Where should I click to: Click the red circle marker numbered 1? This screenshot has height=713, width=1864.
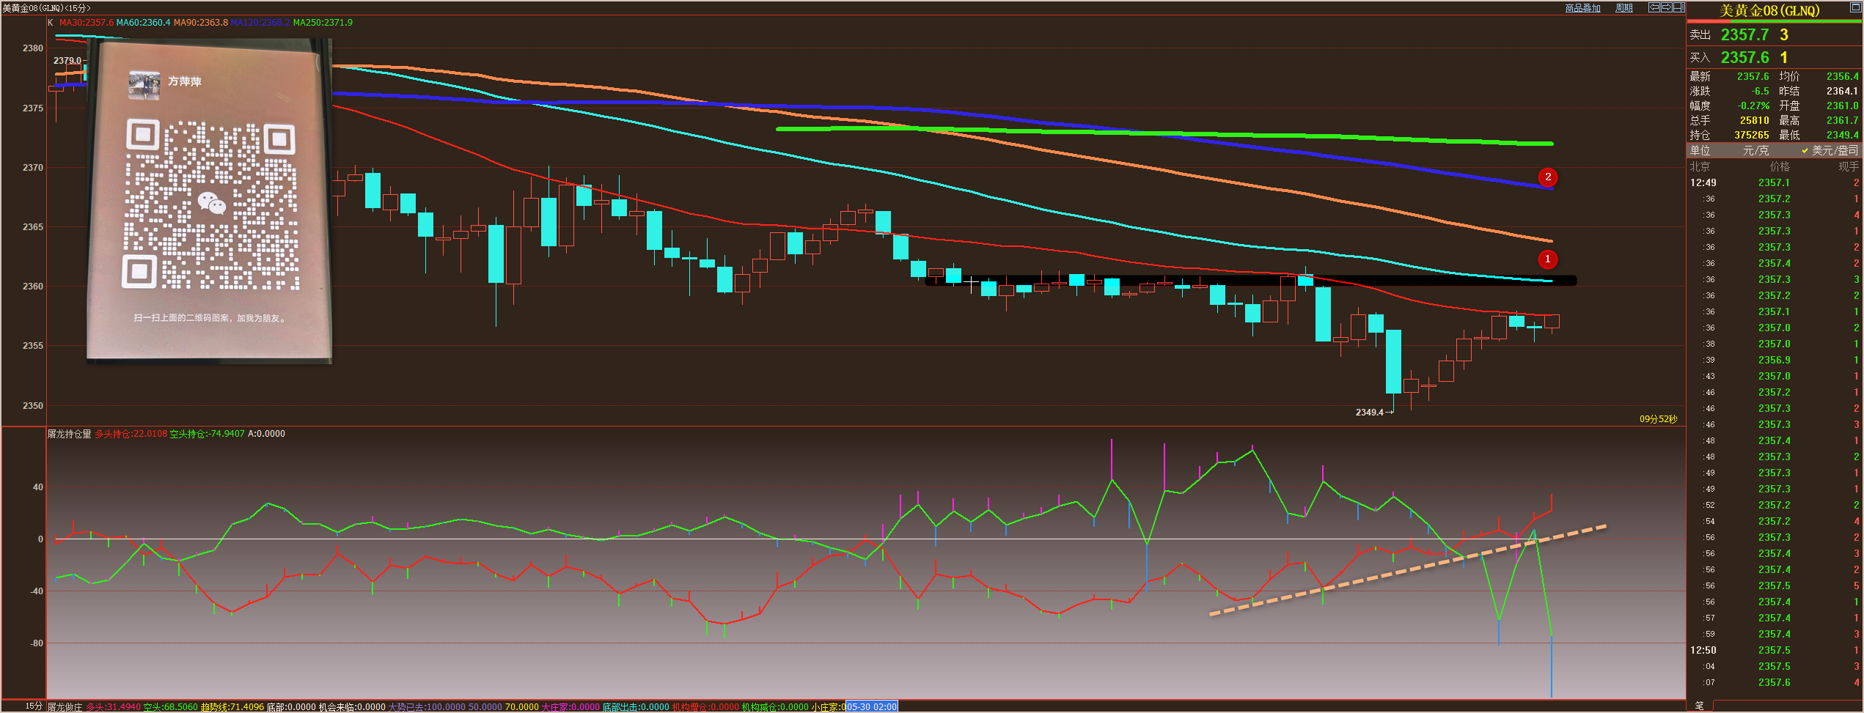pyautogui.click(x=1547, y=259)
